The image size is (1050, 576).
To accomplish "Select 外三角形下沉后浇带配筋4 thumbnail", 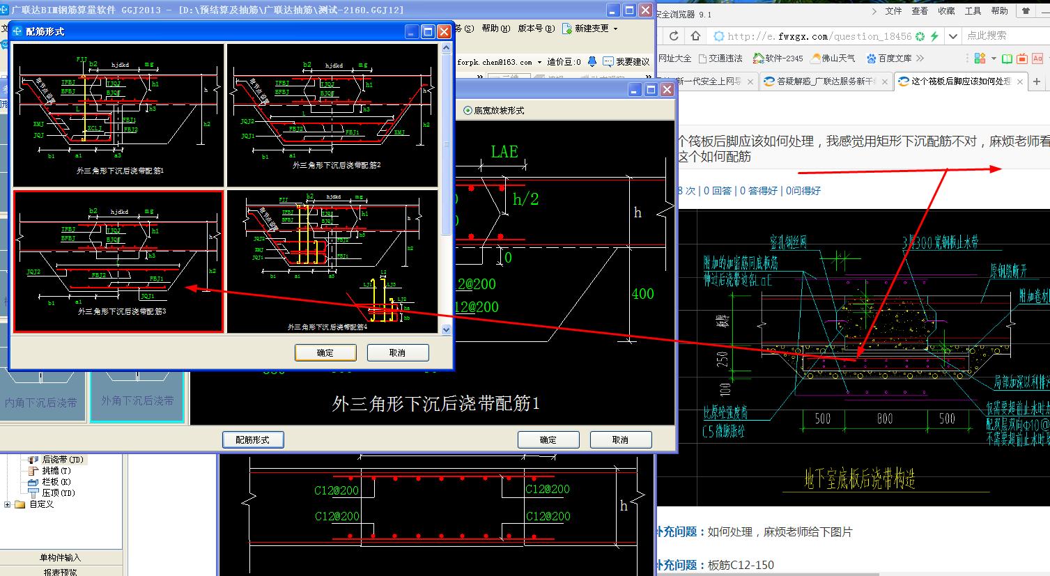I will pyautogui.click(x=332, y=261).
